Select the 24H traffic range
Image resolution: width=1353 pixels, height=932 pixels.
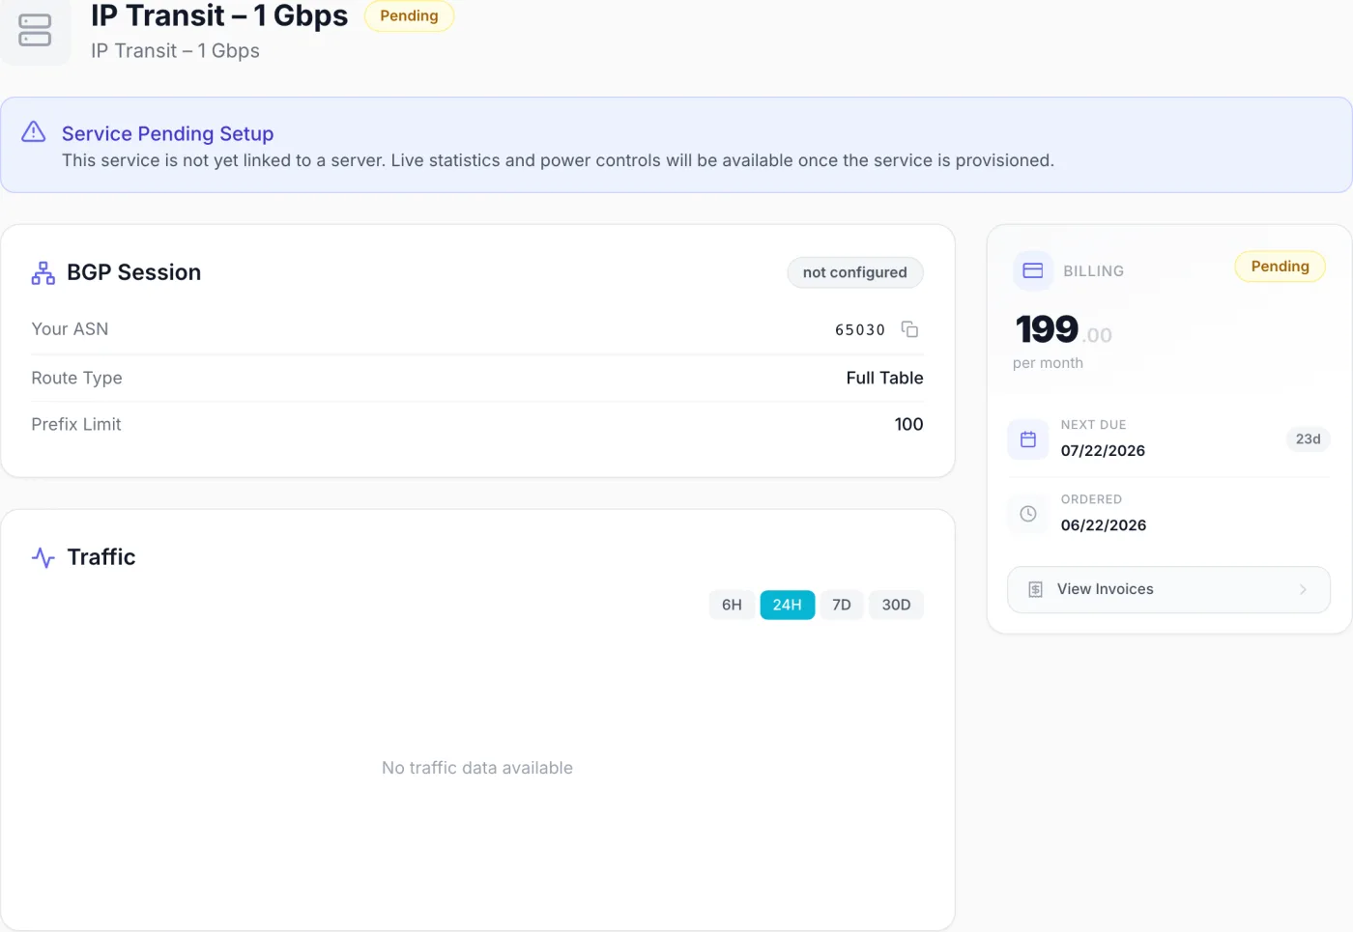tap(788, 605)
